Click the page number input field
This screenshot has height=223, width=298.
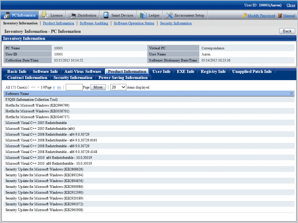click(74, 87)
